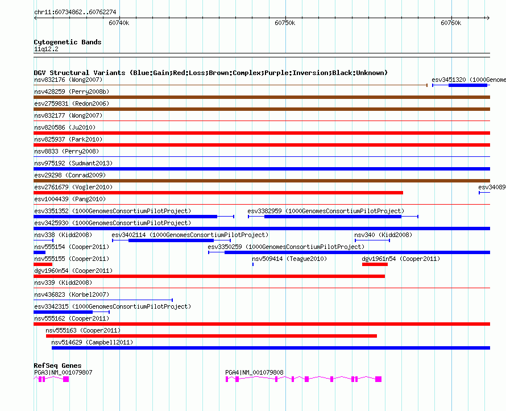Click the red esv2761679 variant bar
This screenshot has width=506, height=411.
(218, 193)
